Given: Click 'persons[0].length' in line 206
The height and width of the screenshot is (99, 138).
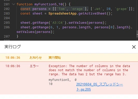Looking at the screenshot, I should (x=112, y=27).
